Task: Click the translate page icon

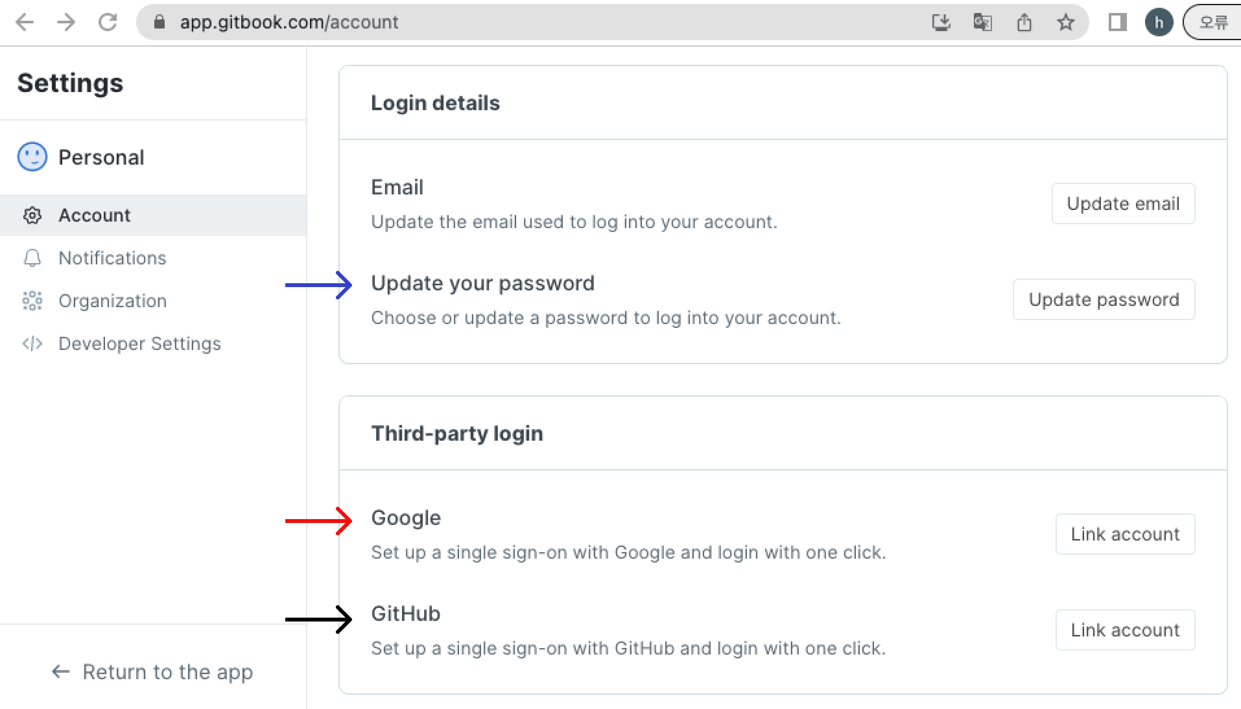Action: coord(982,23)
